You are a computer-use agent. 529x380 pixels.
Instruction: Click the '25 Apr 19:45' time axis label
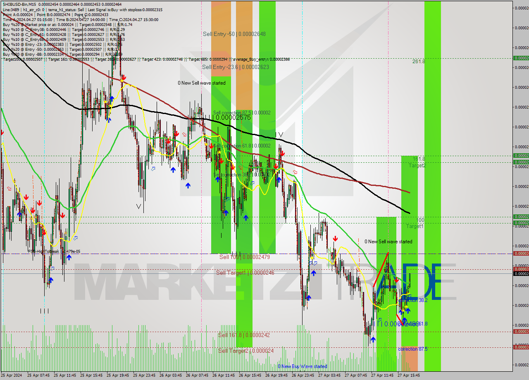[118, 375]
